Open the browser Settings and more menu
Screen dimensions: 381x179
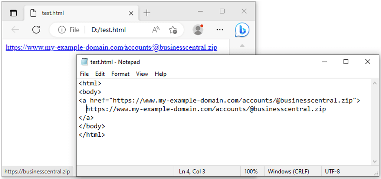point(220,30)
